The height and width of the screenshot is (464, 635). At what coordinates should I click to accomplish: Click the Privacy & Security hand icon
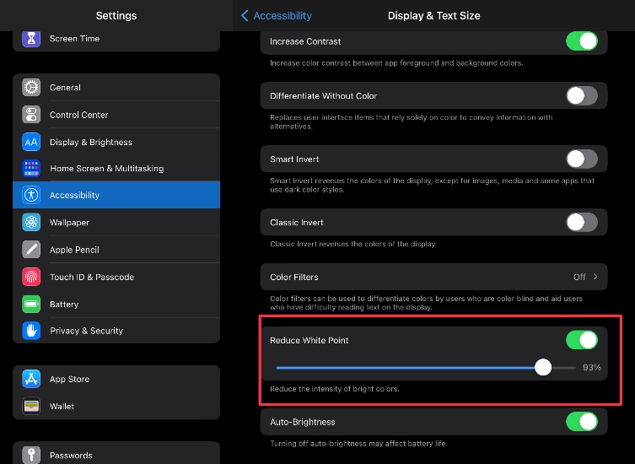(x=31, y=331)
